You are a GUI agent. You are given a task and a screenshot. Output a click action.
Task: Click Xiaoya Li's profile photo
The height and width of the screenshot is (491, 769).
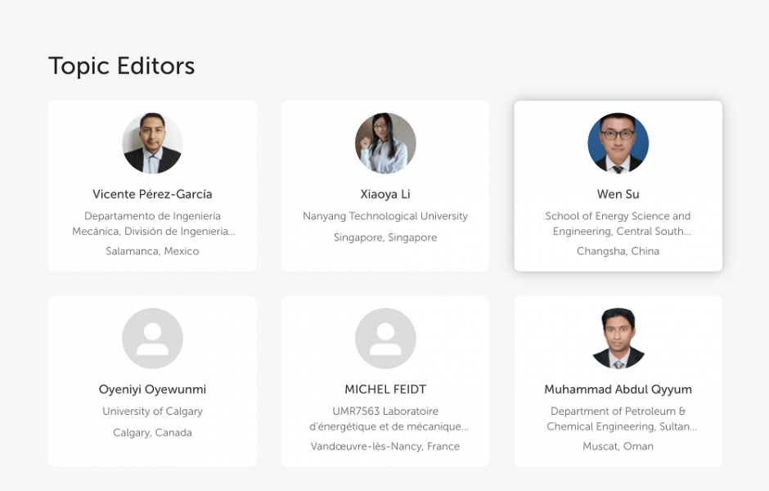click(385, 143)
